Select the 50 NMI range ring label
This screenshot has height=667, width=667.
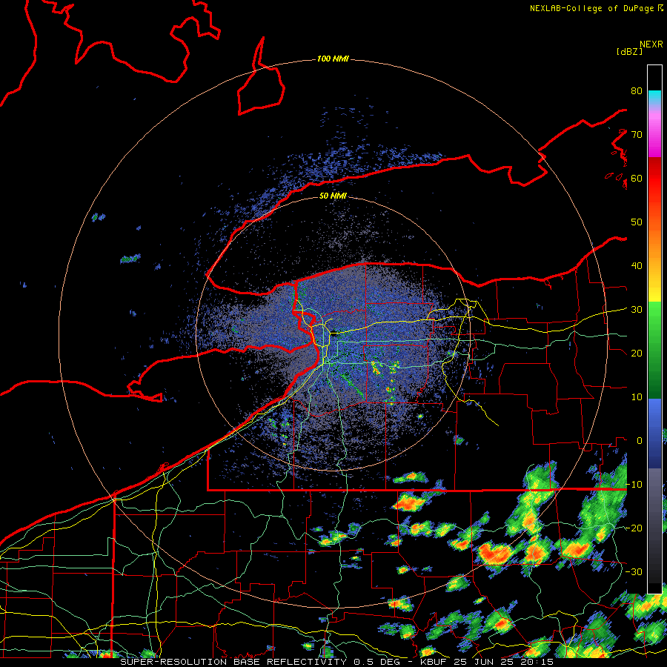[x=333, y=196]
